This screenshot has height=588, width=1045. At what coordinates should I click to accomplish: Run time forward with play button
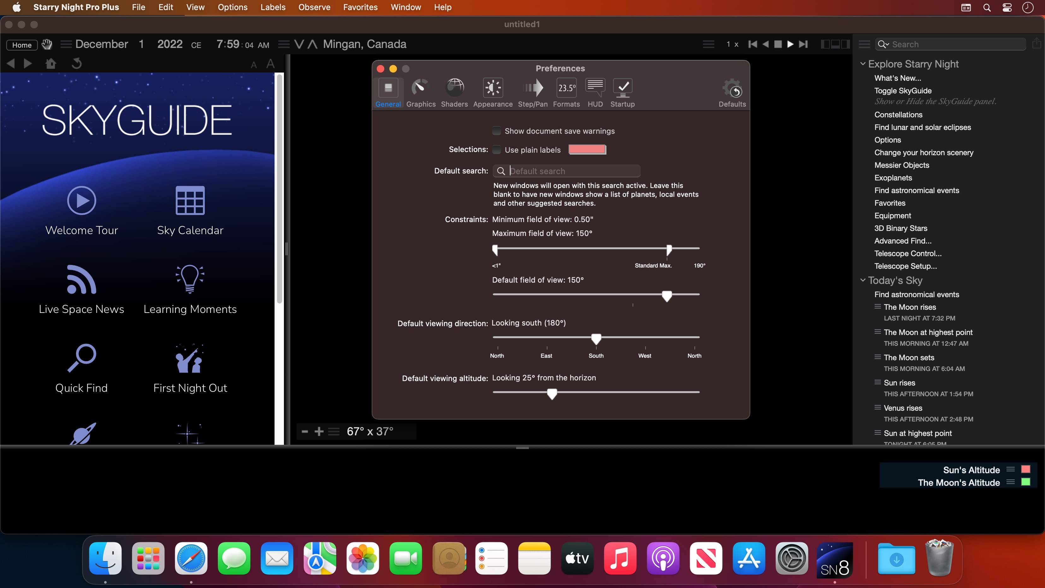(x=790, y=44)
